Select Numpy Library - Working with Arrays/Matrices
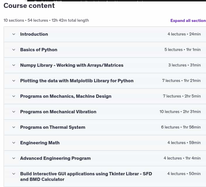206x187 pixels. click(x=72, y=65)
